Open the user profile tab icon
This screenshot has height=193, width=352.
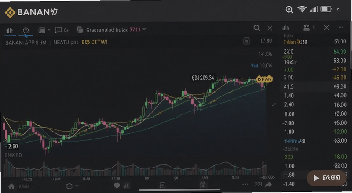(26, 31)
